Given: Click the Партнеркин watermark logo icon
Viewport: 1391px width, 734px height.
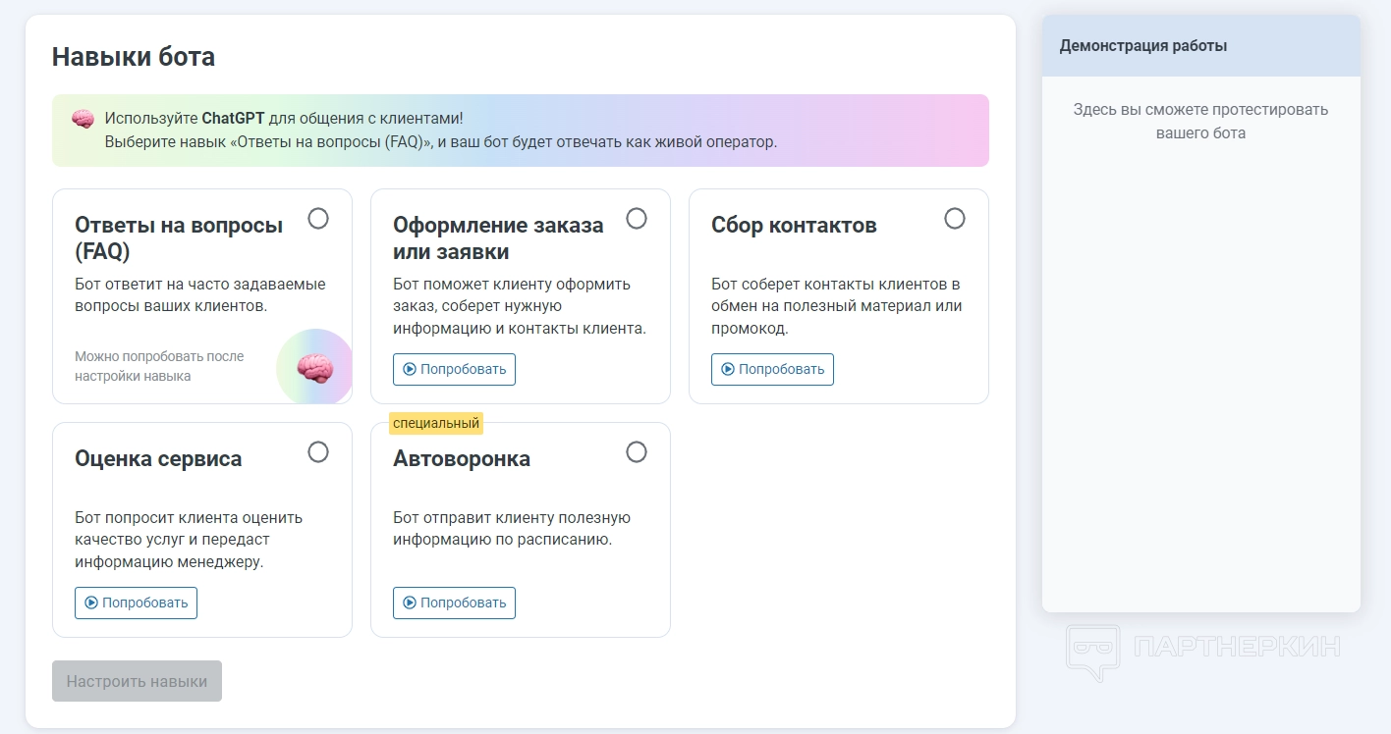Looking at the screenshot, I should (1093, 651).
